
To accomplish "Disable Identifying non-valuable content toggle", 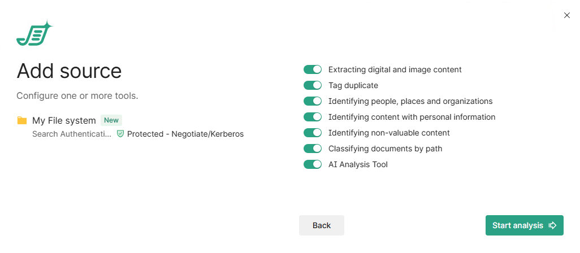I will pyautogui.click(x=313, y=133).
